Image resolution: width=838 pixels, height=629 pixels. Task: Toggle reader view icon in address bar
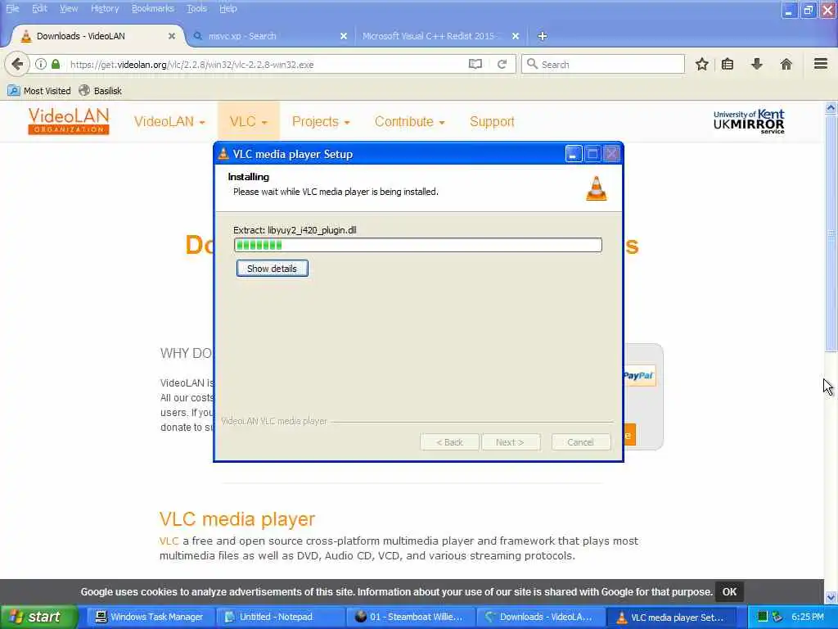coord(475,64)
